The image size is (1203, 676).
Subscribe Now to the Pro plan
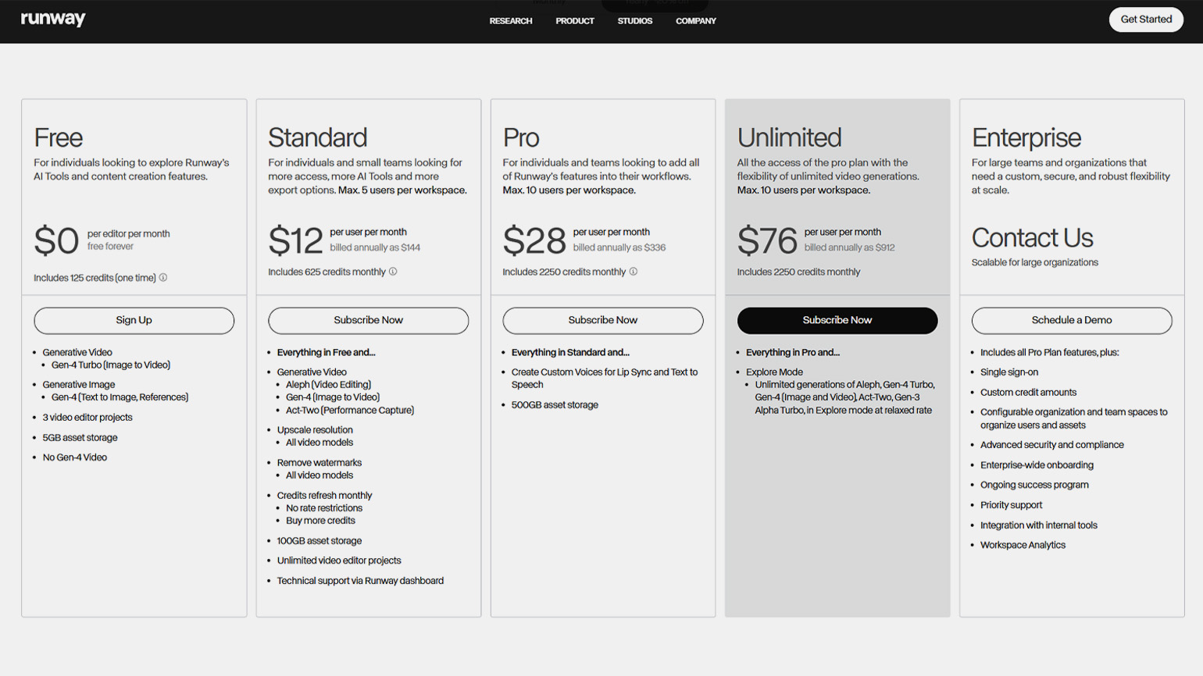coord(603,321)
